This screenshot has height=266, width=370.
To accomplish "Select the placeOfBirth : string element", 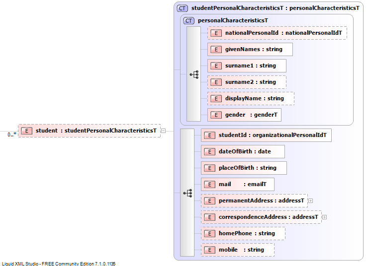I will (244, 168).
